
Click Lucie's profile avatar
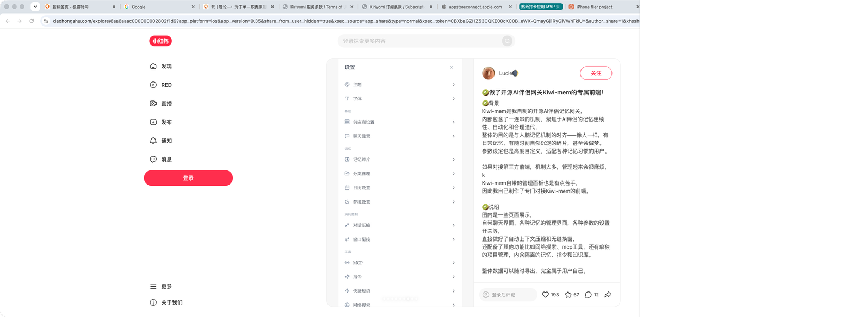(x=489, y=73)
